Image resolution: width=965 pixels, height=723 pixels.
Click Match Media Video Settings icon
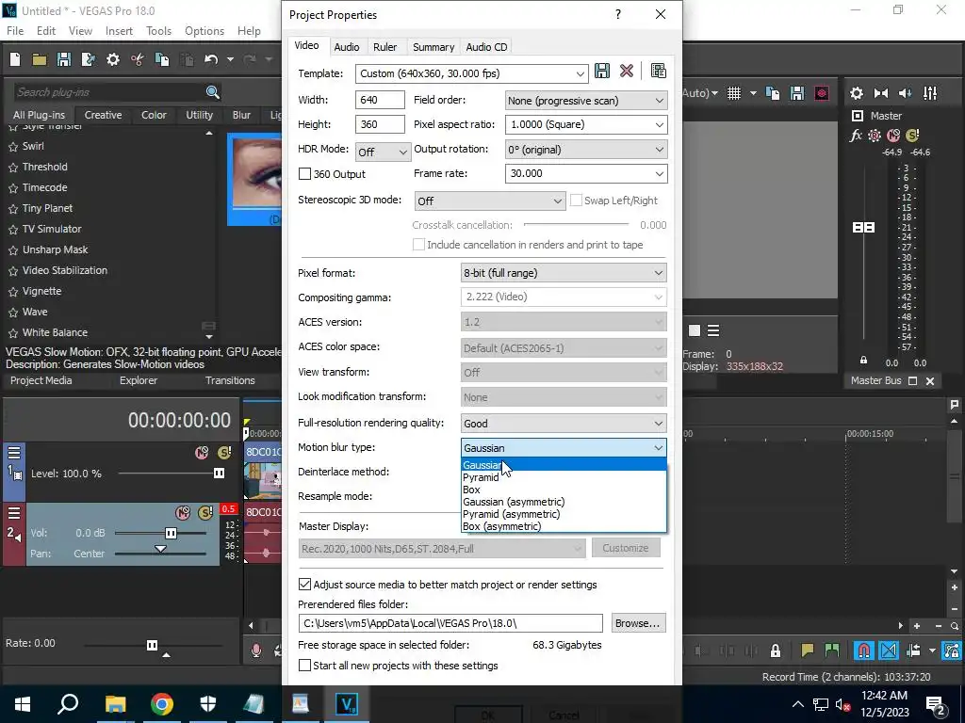[658, 71]
